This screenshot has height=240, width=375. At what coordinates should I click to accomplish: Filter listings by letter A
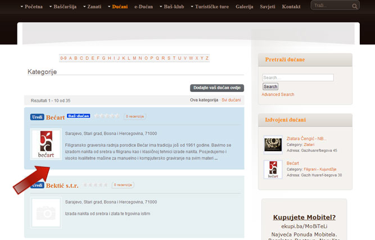[x=70, y=58]
